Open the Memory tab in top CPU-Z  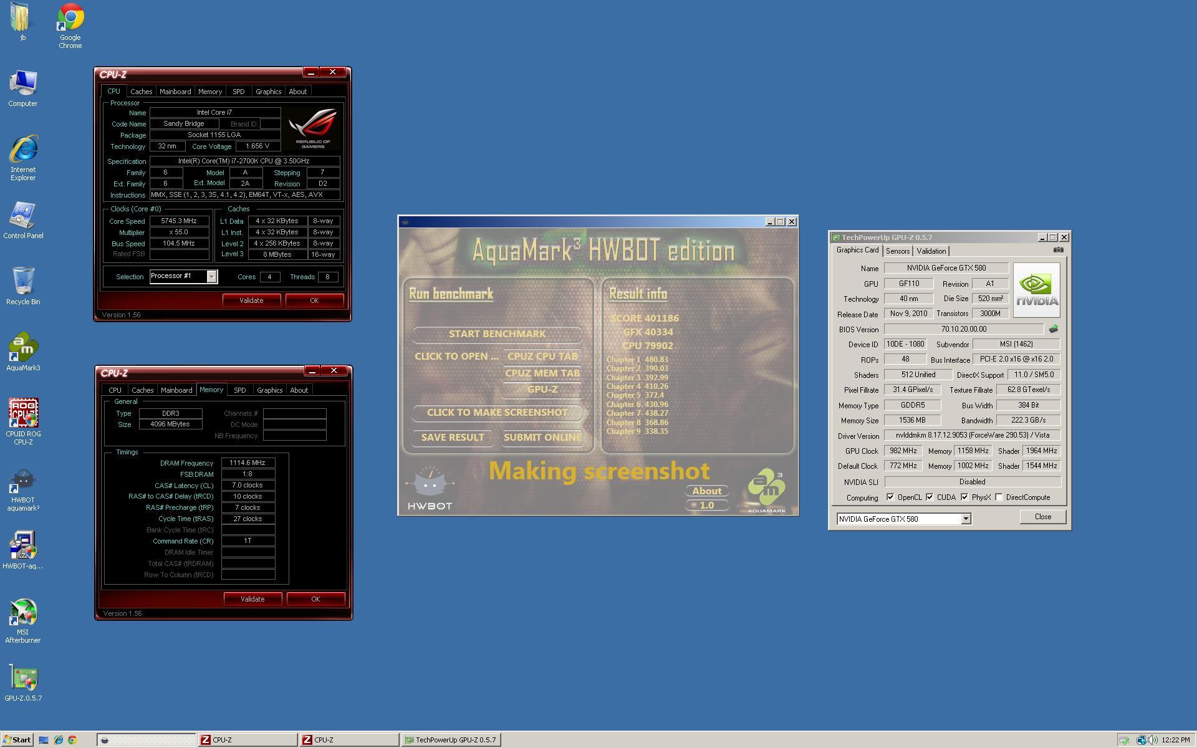pyautogui.click(x=210, y=92)
